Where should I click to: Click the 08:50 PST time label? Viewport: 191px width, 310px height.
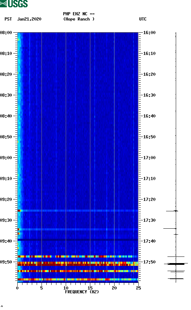[x=6, y=137]
